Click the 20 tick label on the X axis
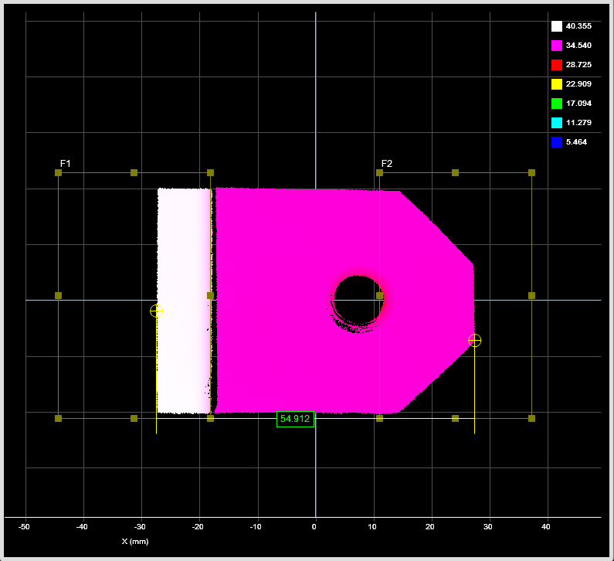This screenshot has width=614, height=561. [430, 527]
